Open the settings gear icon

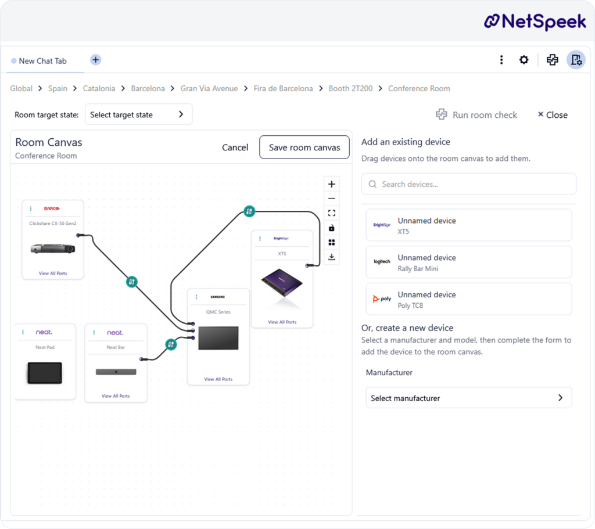pos(524,60)
